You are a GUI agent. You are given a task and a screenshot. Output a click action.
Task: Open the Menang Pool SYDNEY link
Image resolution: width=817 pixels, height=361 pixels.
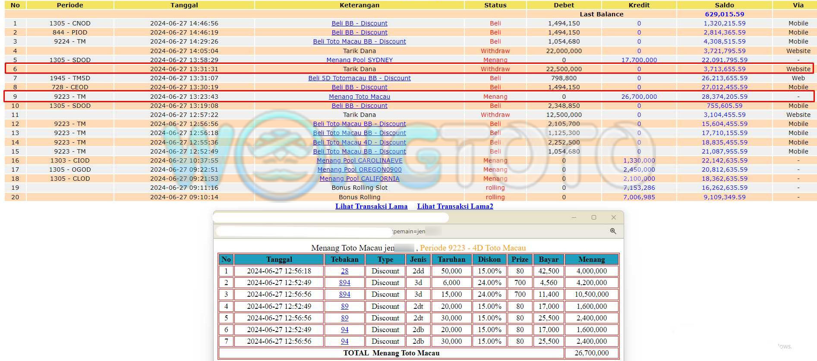click(359, 60)
